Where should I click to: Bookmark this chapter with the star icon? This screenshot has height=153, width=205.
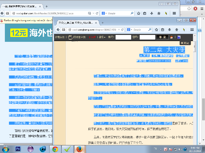(156, 29)
